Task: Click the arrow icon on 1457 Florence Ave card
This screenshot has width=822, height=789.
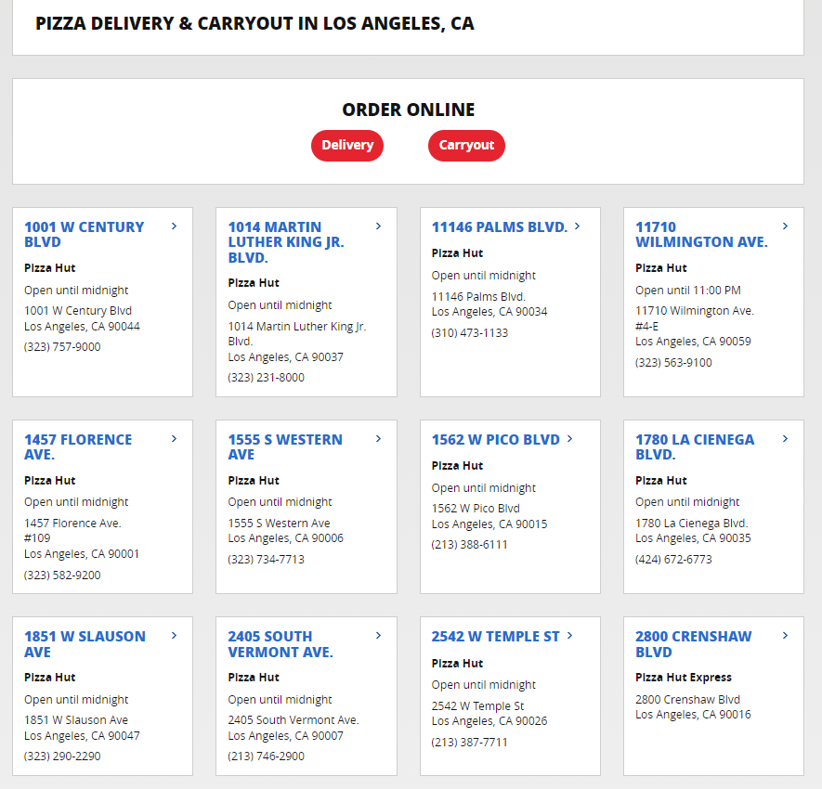Action: pos(174,439)
